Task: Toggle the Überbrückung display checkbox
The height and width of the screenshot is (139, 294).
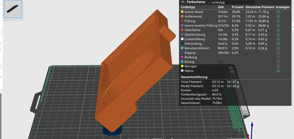Action: coord(279,34)
